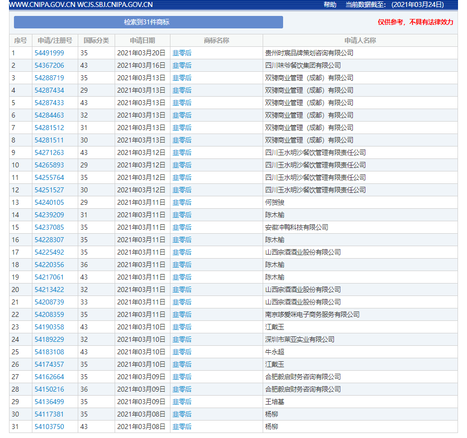
Task: Open registration number 54150216
Action: 49,390
